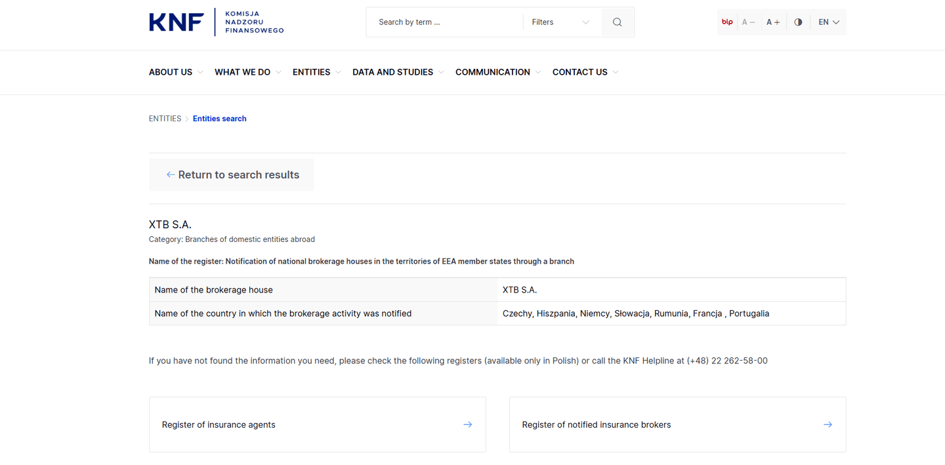Open the Filters dropdown
Image resolution: width=945 pixels, height=465 pixels.
(560, 22)
